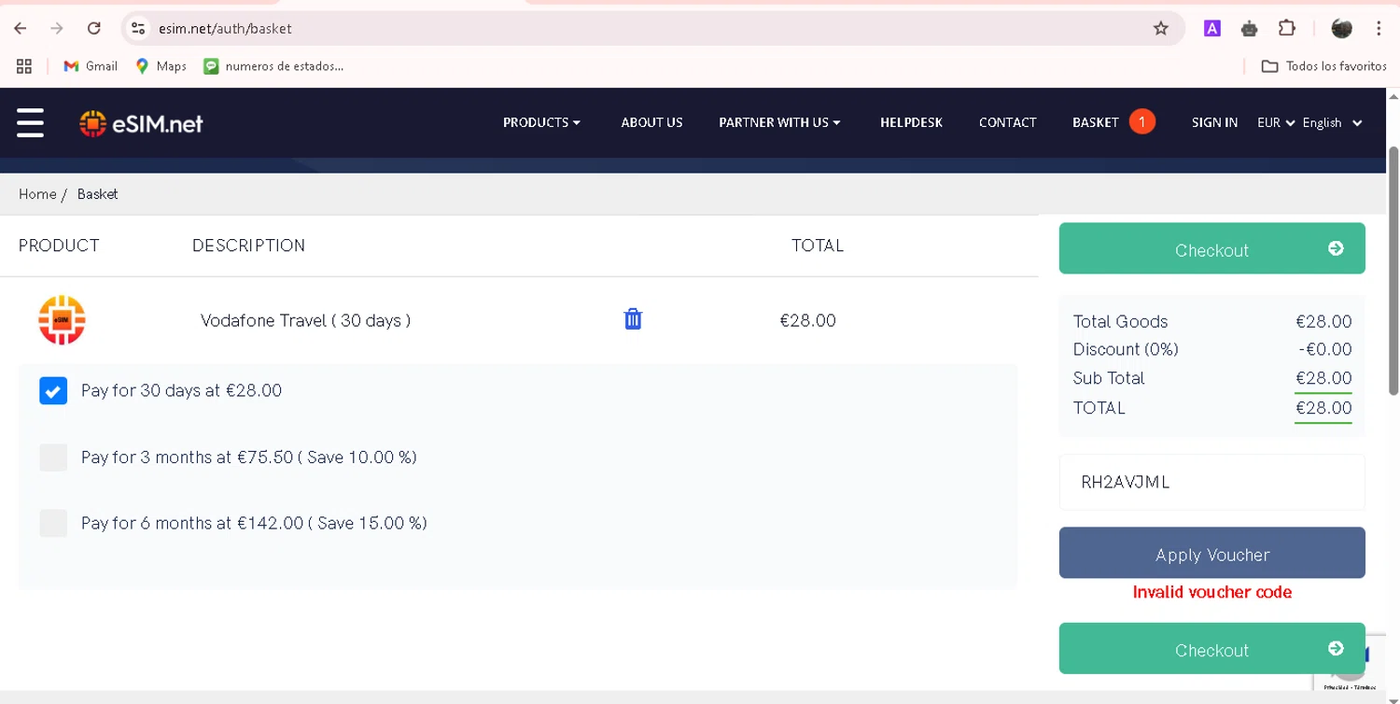1400x704 pixels.
Task: Click the basket count badge
Action: point(1141,122)
